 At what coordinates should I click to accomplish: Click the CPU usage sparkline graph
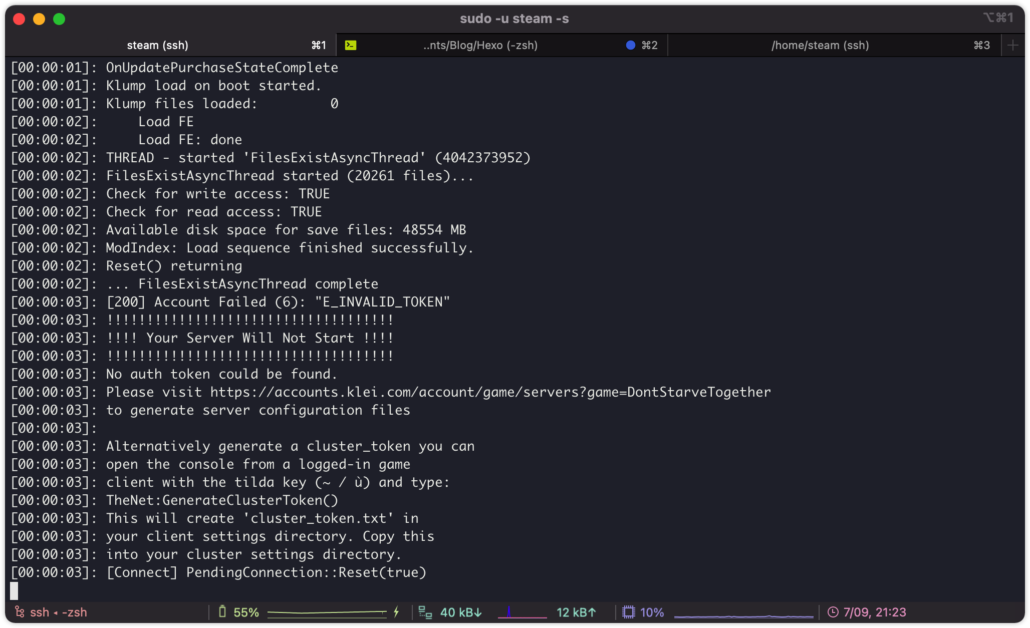pos(743,615)
